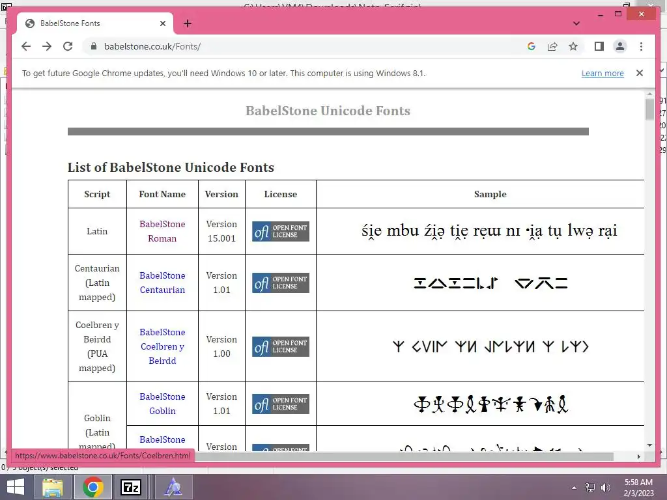
Task: Open the Chrome profile avatar
Action: click(x=620, y=46)
